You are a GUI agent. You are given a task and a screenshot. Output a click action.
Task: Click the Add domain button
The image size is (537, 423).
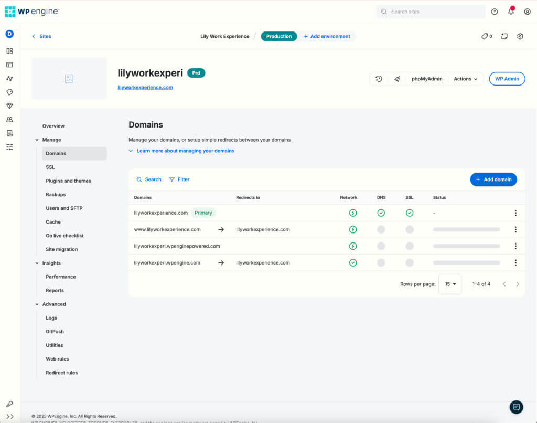(493, 179)
